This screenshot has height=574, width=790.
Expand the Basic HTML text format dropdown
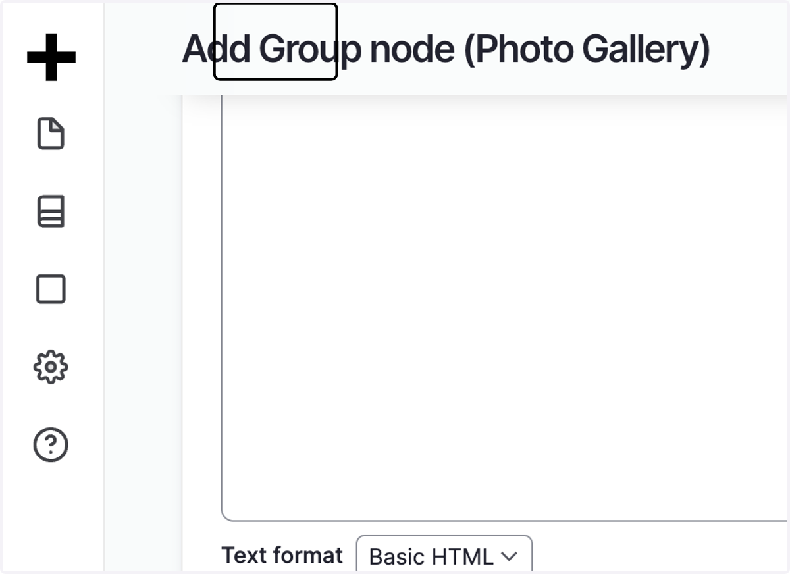click(444, 554)
